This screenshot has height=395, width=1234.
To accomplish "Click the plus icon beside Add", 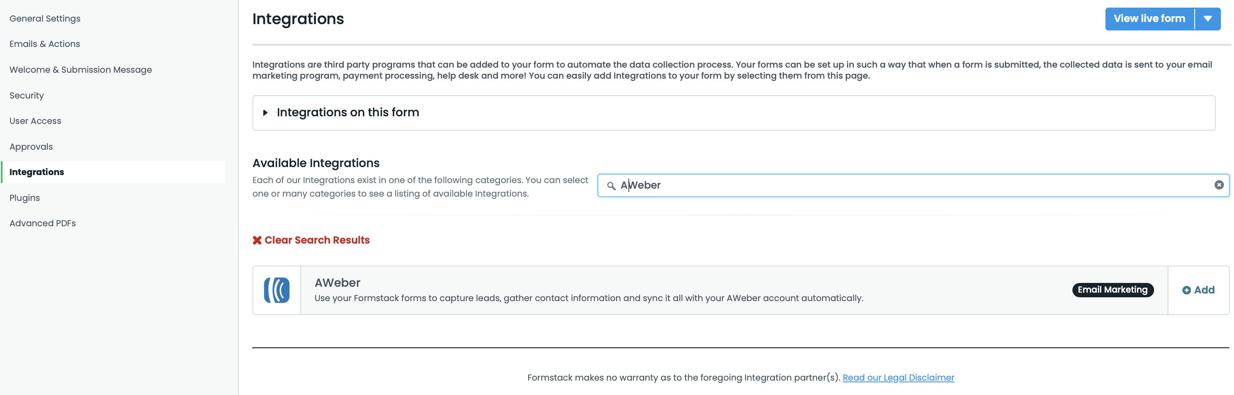I will click(1186, 290).
